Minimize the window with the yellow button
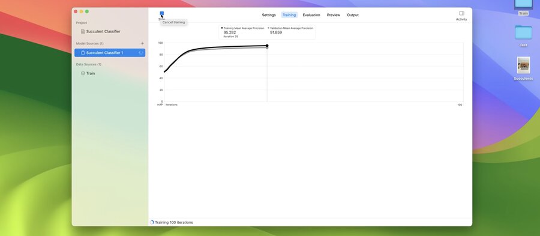Image resolution: width=540 pixels, height=236 pixels. tap(81, 11)
